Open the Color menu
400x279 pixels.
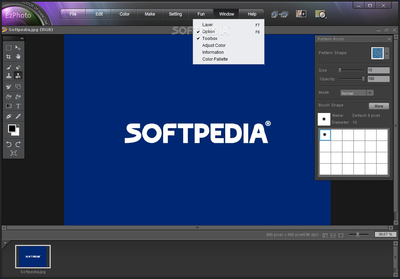click(x=124, y=14)
